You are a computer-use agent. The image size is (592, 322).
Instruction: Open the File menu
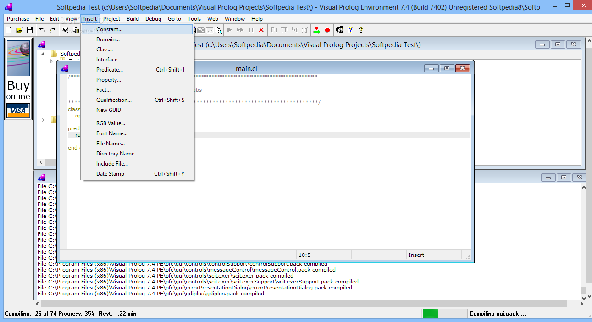(x=39, y=19)
